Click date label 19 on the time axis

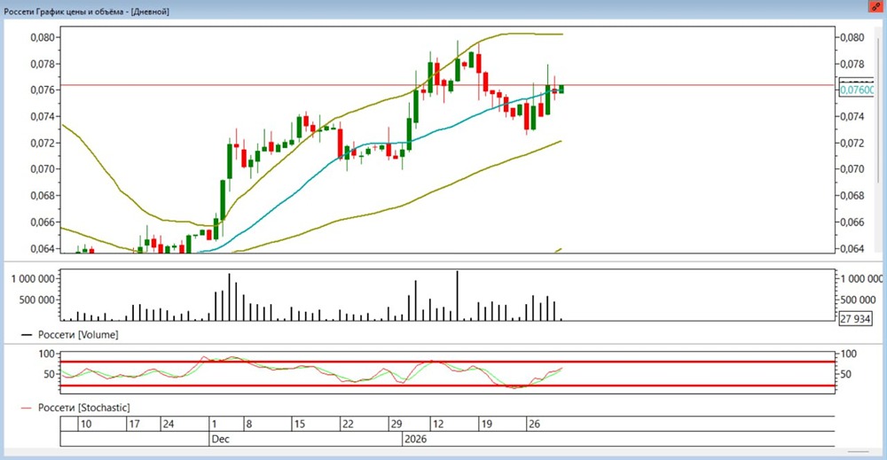[486, 424]
